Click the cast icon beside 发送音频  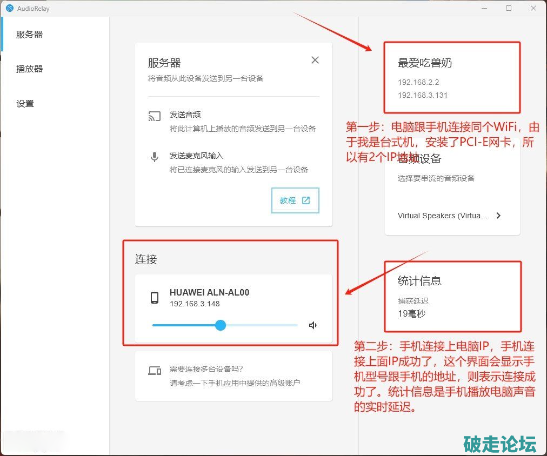pos(155,116)
